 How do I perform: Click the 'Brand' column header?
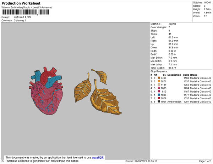pyautogui.click(x=193, y=75)
